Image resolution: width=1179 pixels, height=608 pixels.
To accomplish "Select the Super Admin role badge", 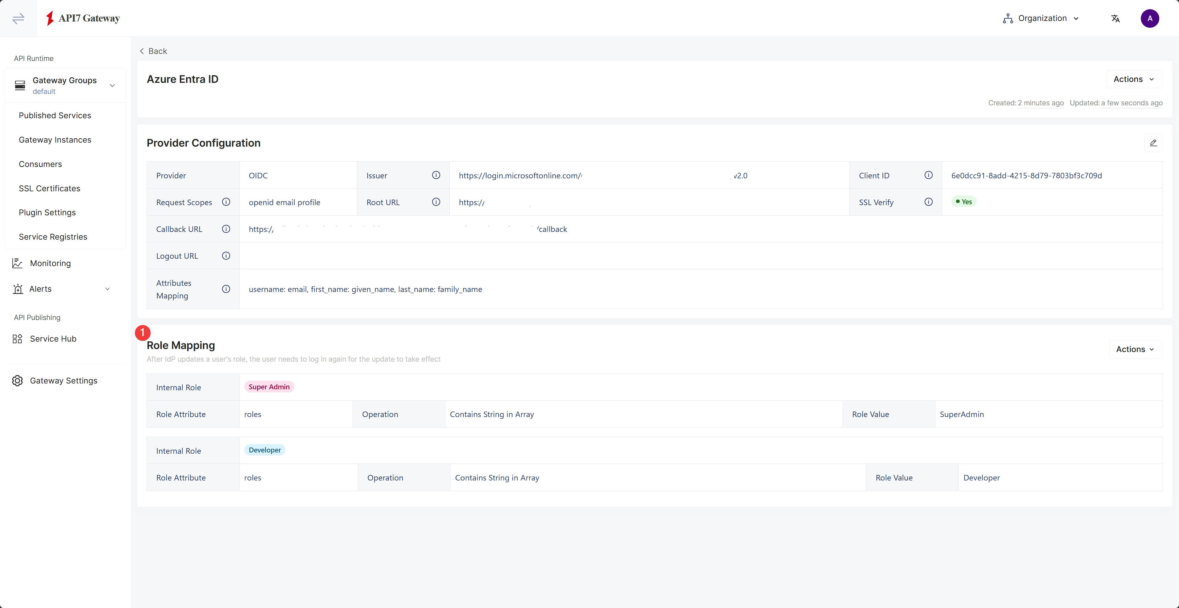I will coord(269,386).
